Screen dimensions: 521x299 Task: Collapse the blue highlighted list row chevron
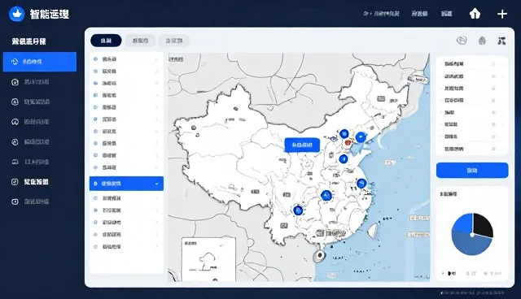click(157, 184)
